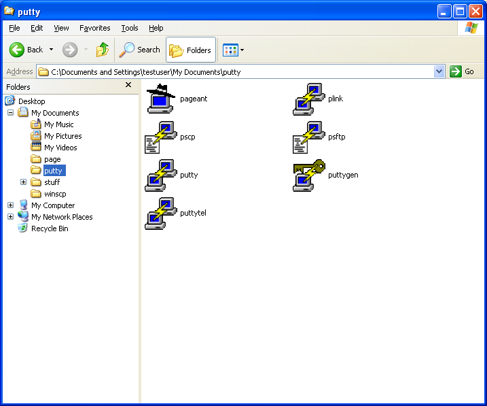Open the Search pane
This screenshot has width=487, height=406.
(139, 50)
